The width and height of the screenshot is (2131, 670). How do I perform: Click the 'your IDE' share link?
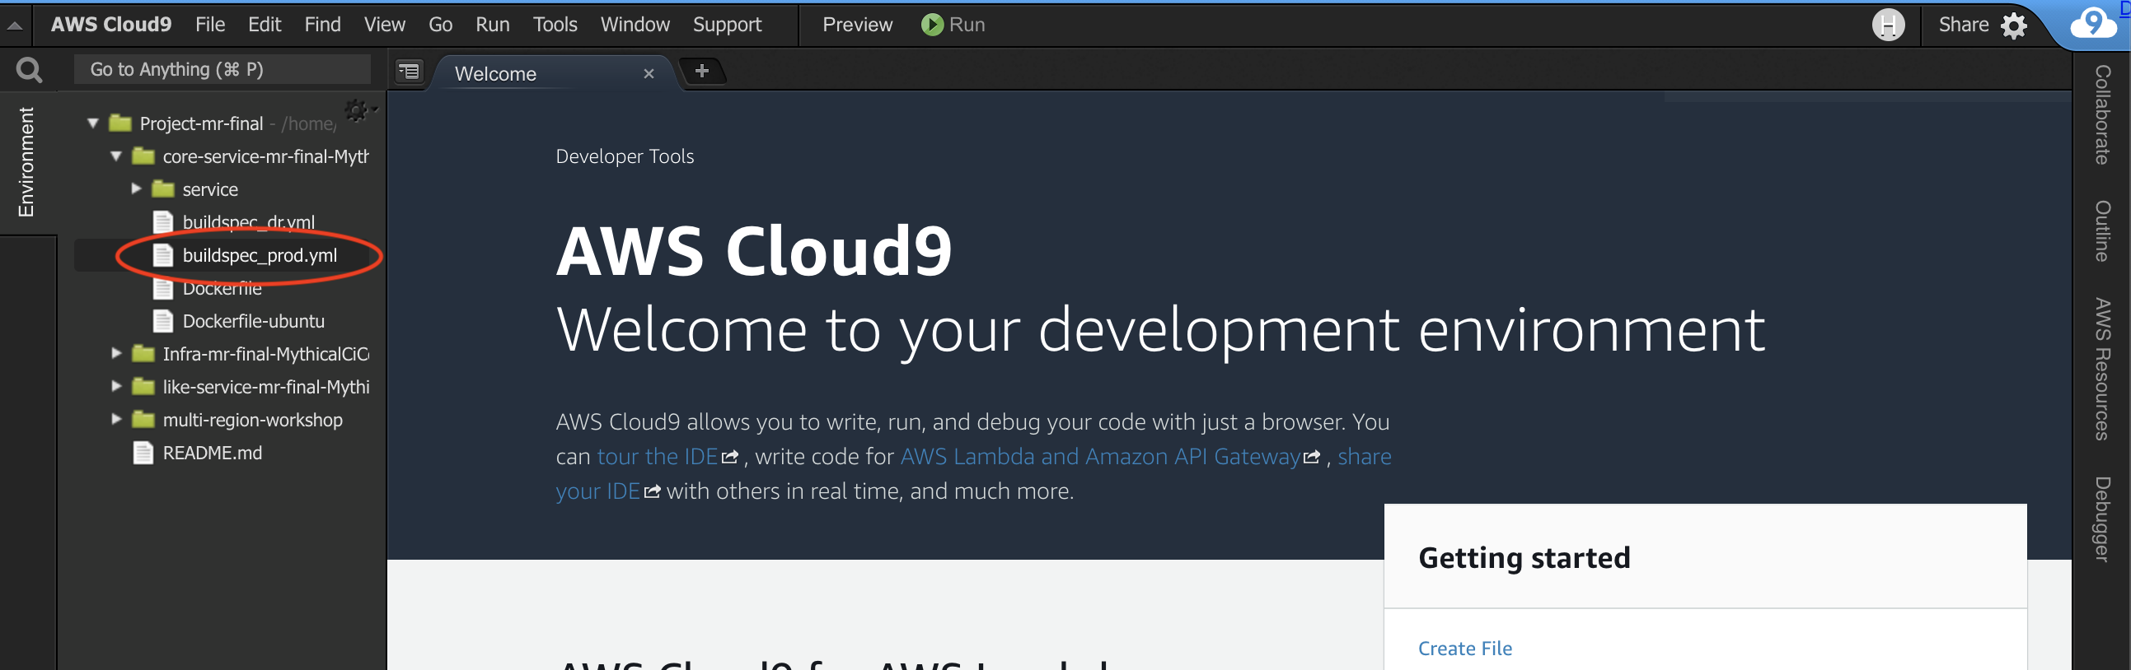click(597, 491)
